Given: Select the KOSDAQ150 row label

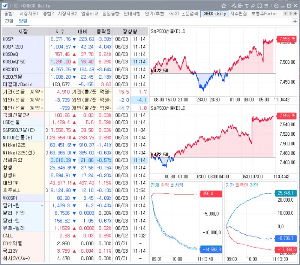Looking at the screenshot, I should pos(14,62).
